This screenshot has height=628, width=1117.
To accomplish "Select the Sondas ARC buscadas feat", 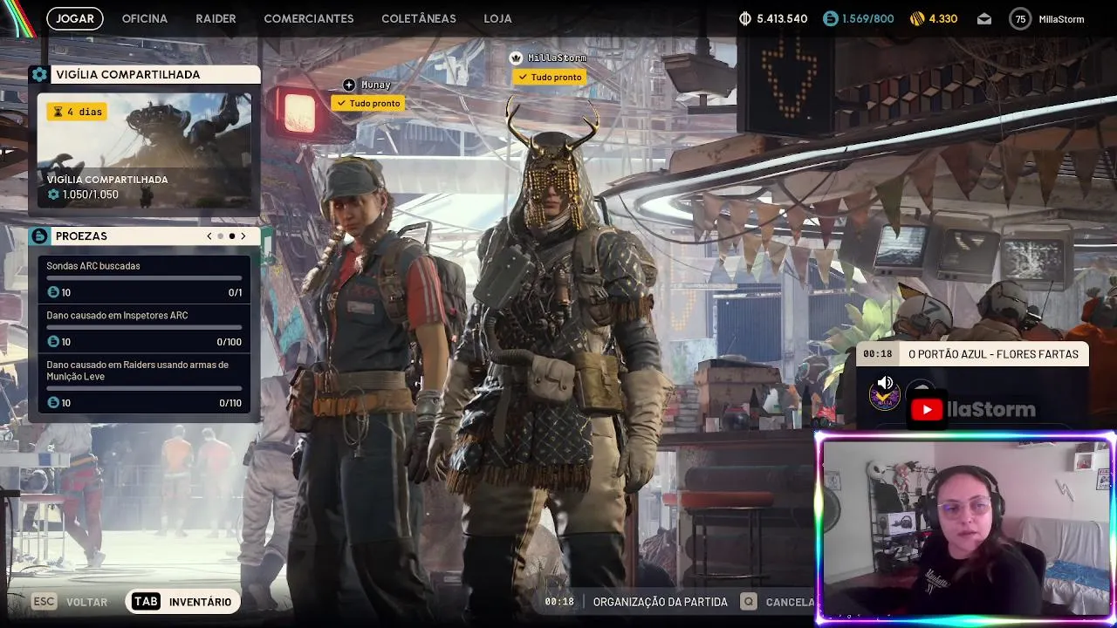I will [x=144, y=279].
